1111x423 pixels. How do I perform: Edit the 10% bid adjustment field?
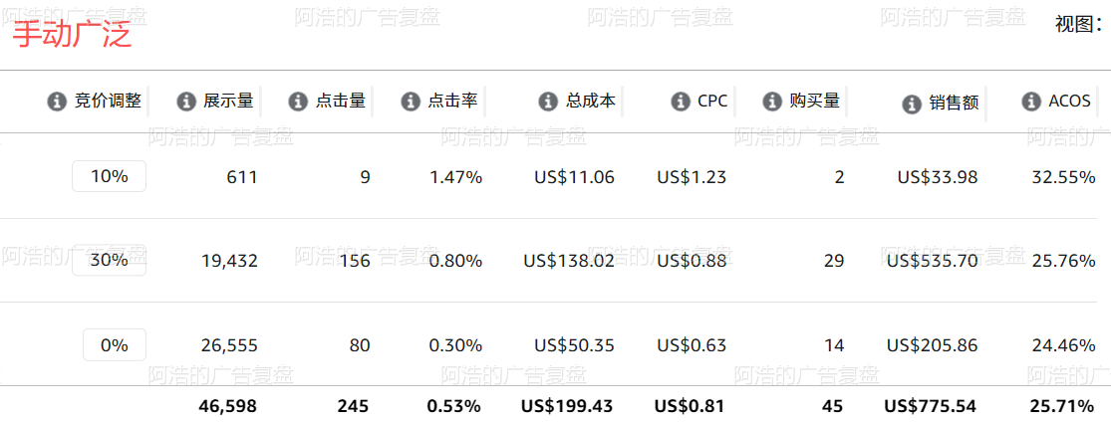tap(110, 176)
